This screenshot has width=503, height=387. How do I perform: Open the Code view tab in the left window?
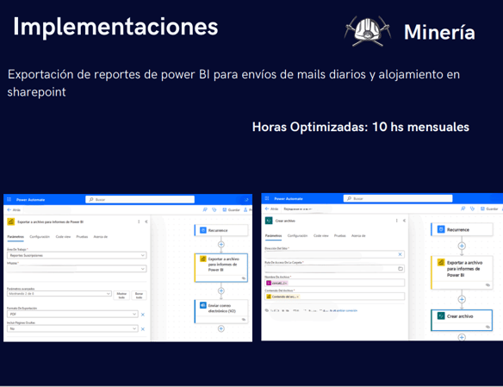pyautogui.click(x=63, y=236)
